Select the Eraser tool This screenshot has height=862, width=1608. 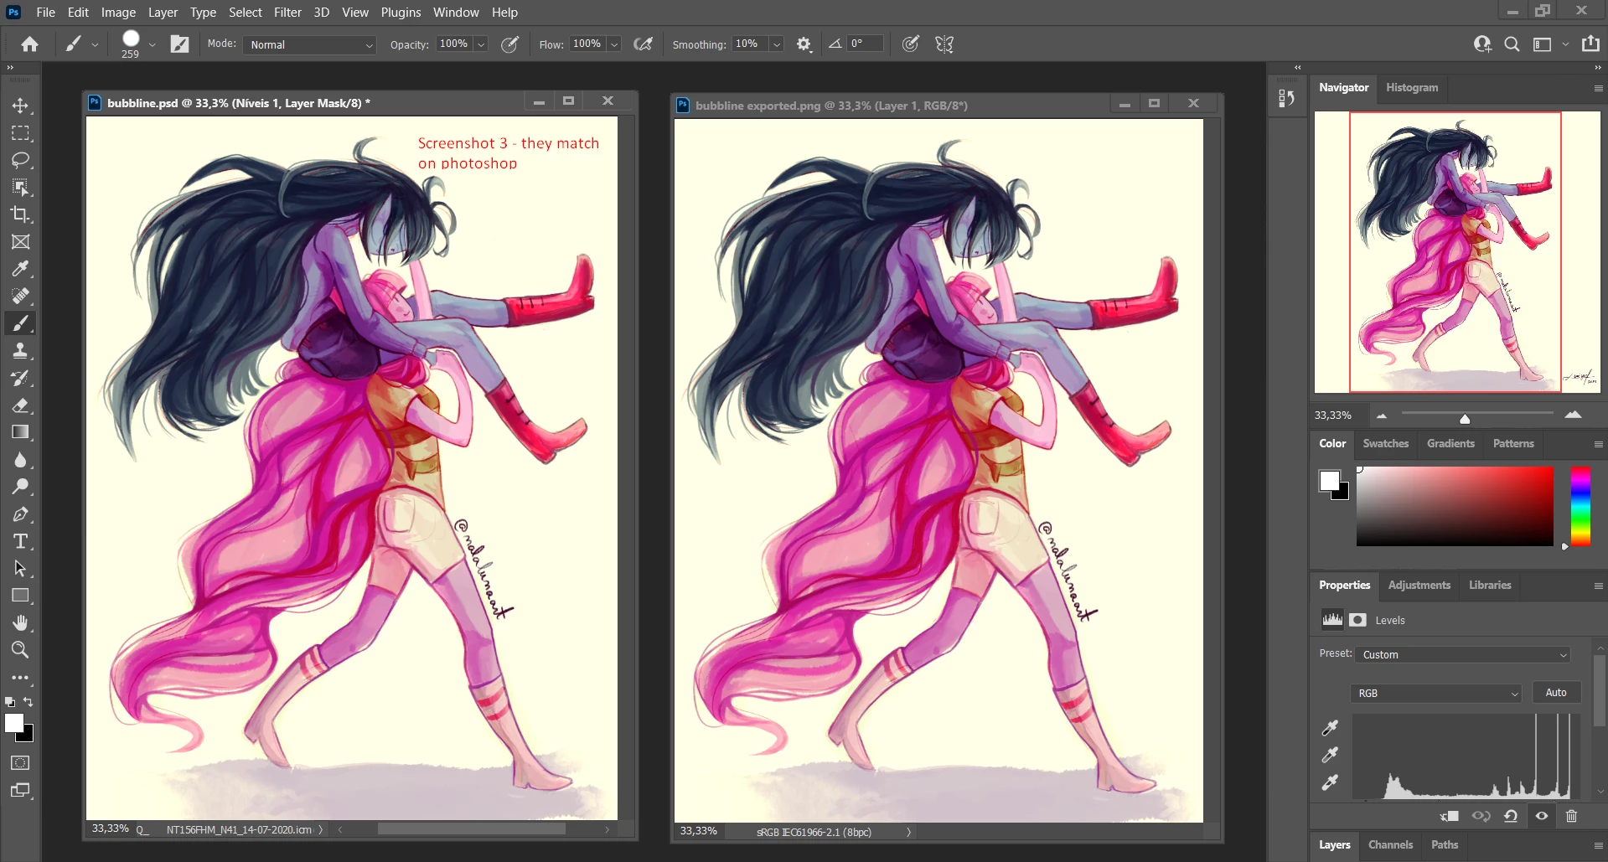coord(20,405)
